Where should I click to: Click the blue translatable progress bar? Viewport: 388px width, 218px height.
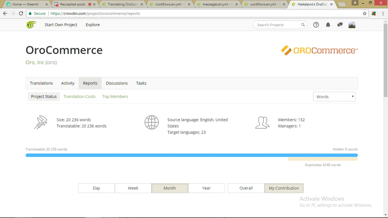pos(192,155)
